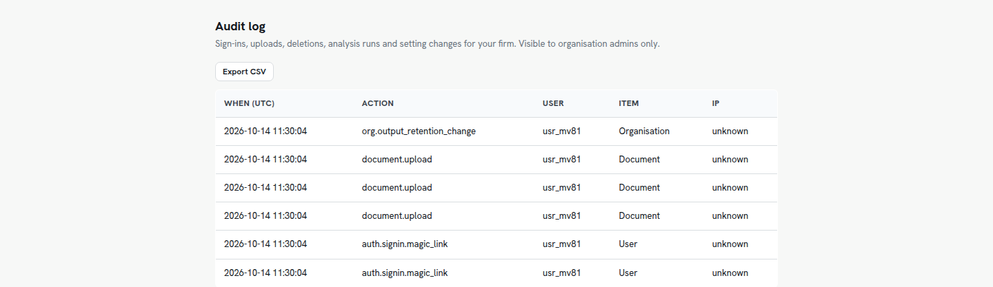Select the description text about organisation admins
This screenshot has height=287, width=993.
point(437,44)
